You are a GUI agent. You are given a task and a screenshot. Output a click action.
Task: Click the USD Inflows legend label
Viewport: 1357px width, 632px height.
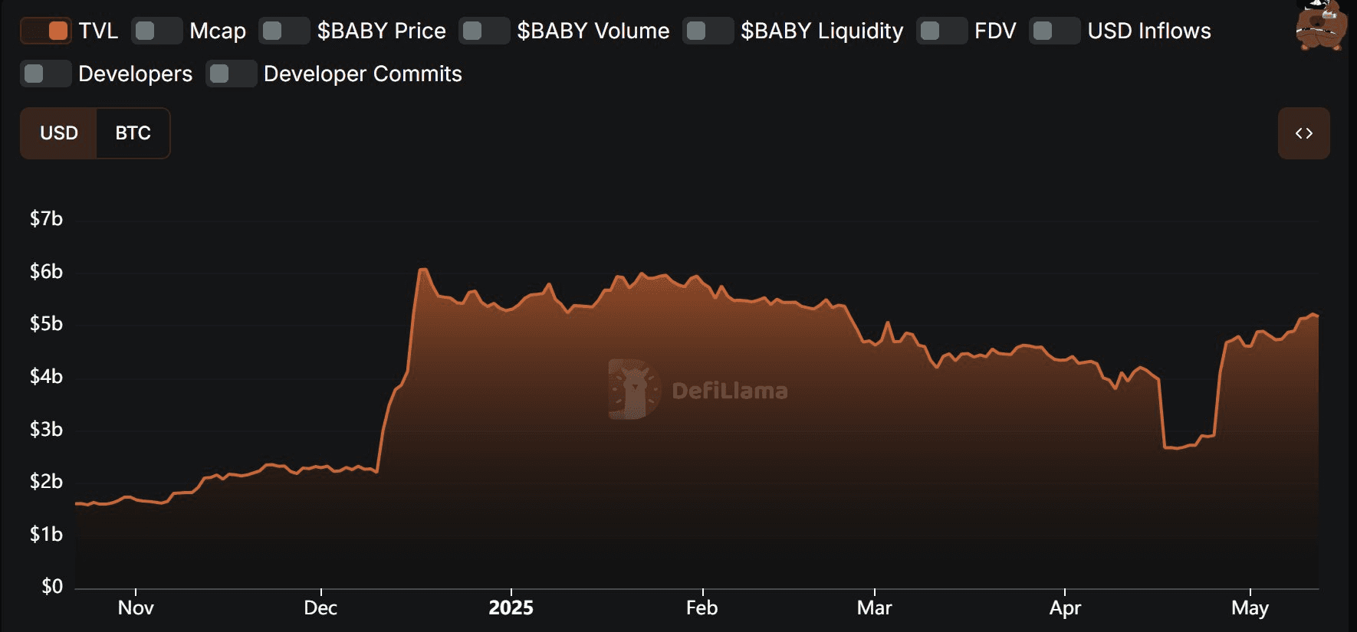pyautogui.click(x=1149, y=31)
